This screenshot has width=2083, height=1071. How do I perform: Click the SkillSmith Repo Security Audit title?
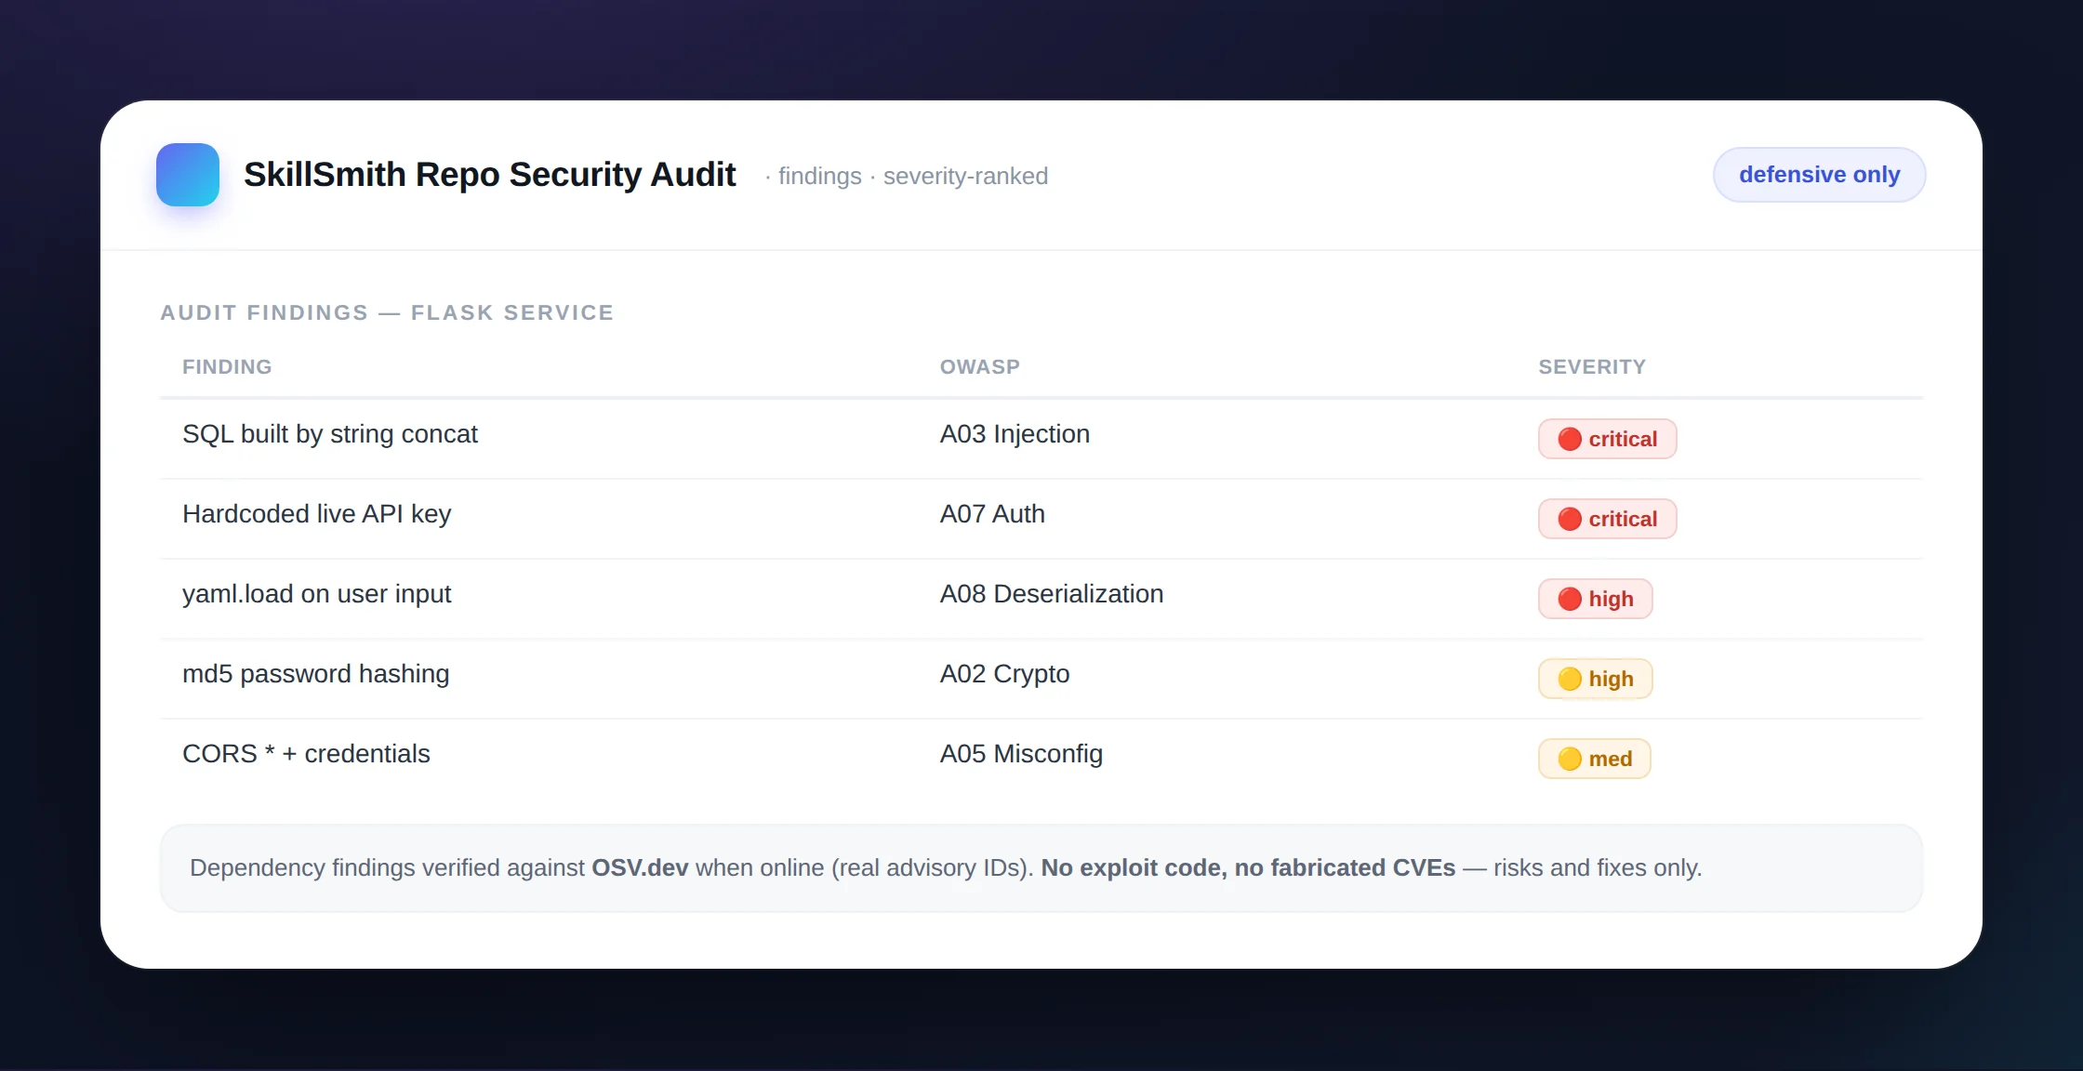click(x=489, y=175)
